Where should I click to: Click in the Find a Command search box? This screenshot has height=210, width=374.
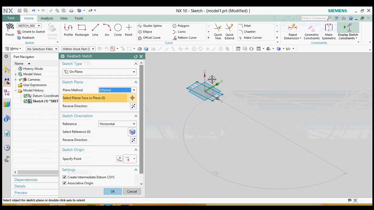[x=314, y=18]
